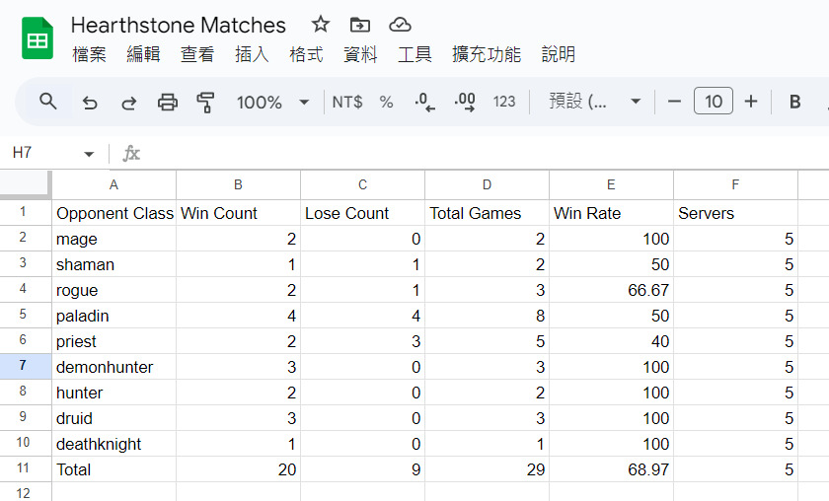
Task: Open the 插入 (Insert) menu
Action: pos(252,54)
